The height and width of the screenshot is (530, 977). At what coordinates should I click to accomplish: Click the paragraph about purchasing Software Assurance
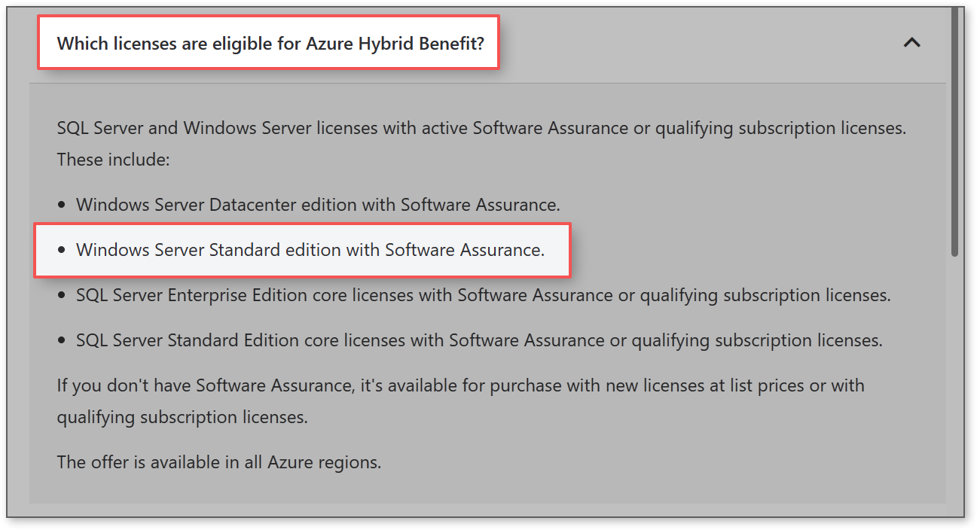point(460,401)
